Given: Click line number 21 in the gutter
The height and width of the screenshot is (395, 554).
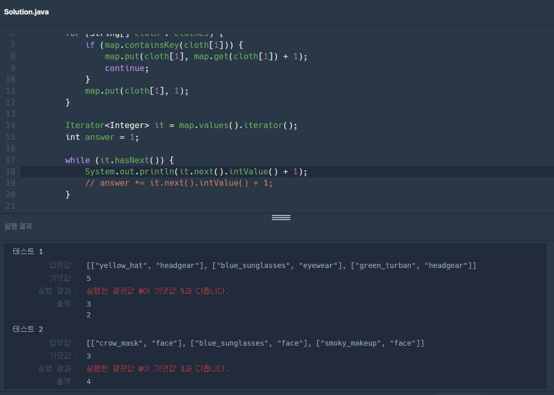Looking at the screenshot, I should (11, 206).
